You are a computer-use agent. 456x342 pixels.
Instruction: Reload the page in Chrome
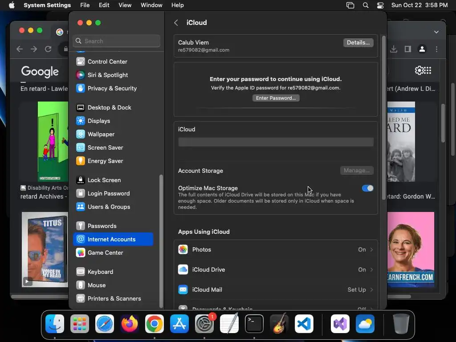(x=48, y=49)
